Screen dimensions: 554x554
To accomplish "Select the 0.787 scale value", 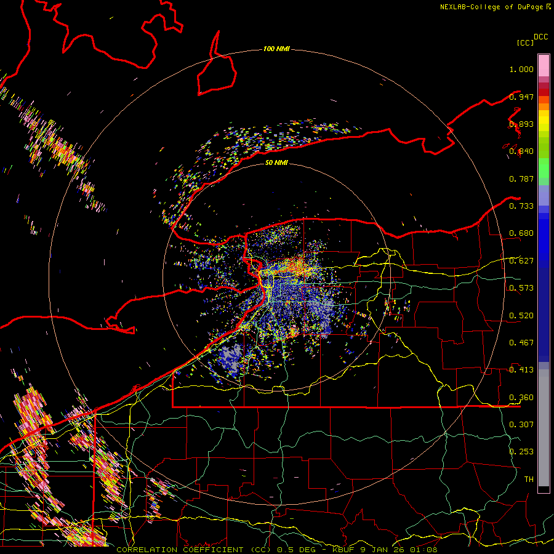I will [521, 179].
